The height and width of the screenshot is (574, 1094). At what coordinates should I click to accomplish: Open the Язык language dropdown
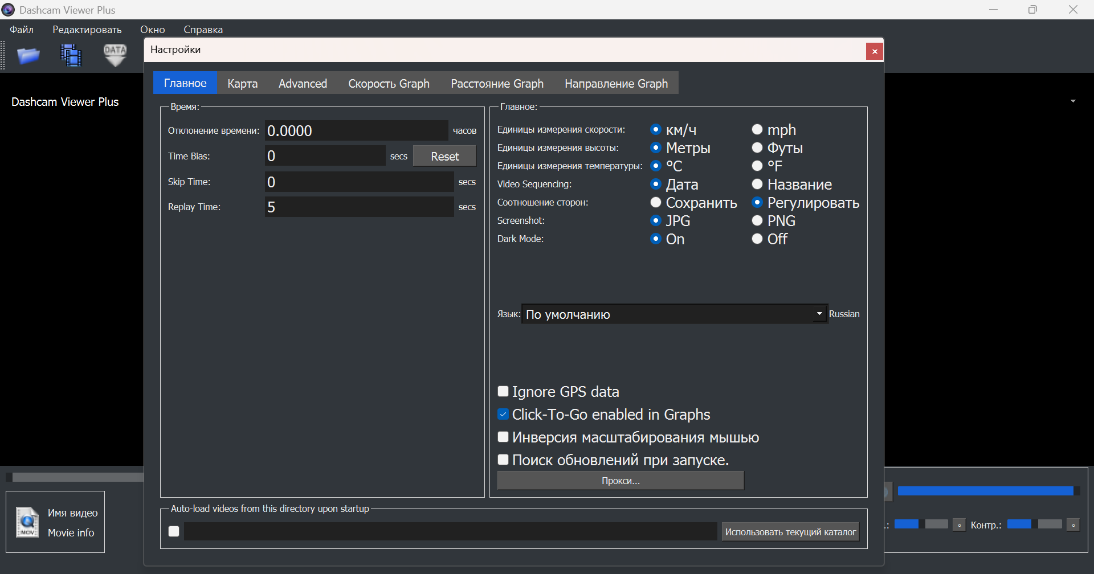(x=674, y=314)
